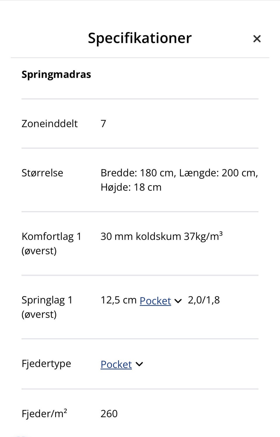Select the Bredde 180 cm dimension text
280x437 pixels.
138,173
